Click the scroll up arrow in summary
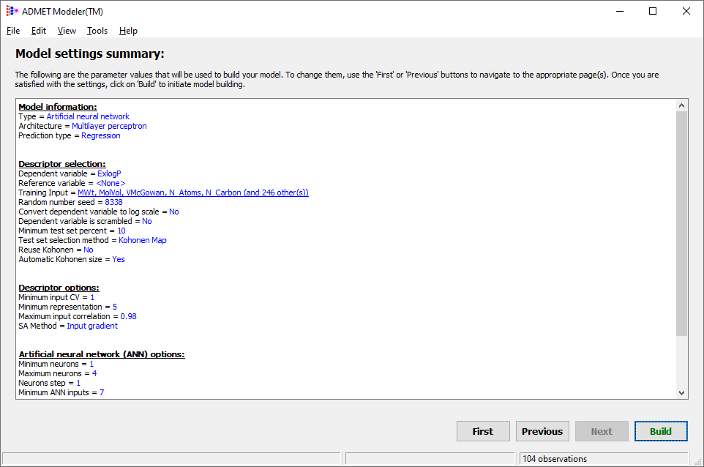Viewport: 704px width, 467px height. tap(681, 105)
